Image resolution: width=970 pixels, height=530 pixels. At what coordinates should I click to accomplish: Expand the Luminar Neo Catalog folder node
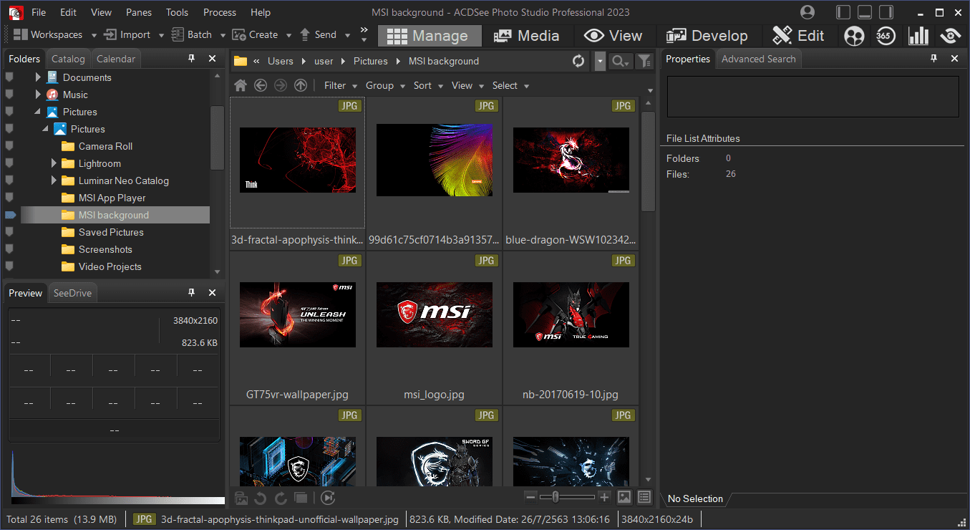coord(54,180)
